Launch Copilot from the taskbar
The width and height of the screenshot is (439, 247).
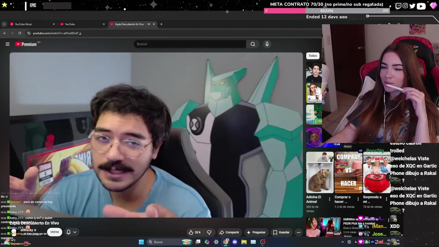point(207,242)
